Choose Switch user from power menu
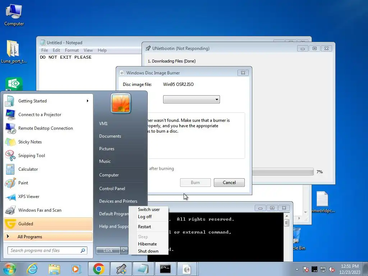 [x=149, y=210]
